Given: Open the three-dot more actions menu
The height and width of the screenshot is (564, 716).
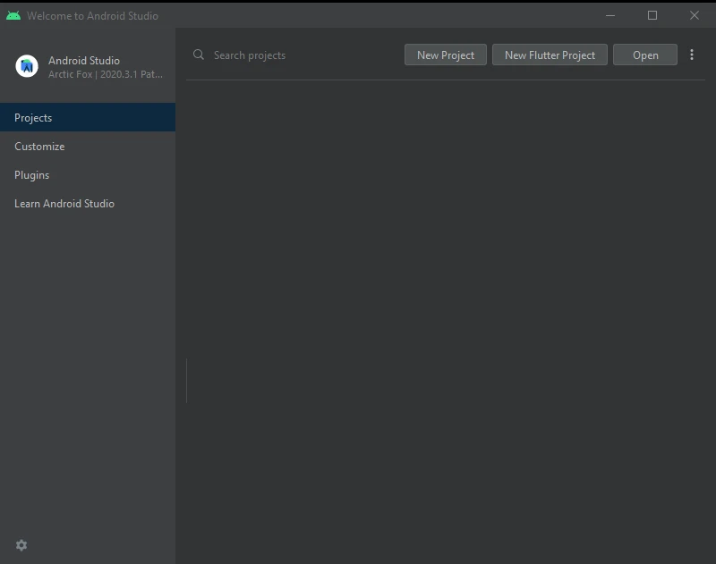Looking at the screenshot, I should click(692, 55).
